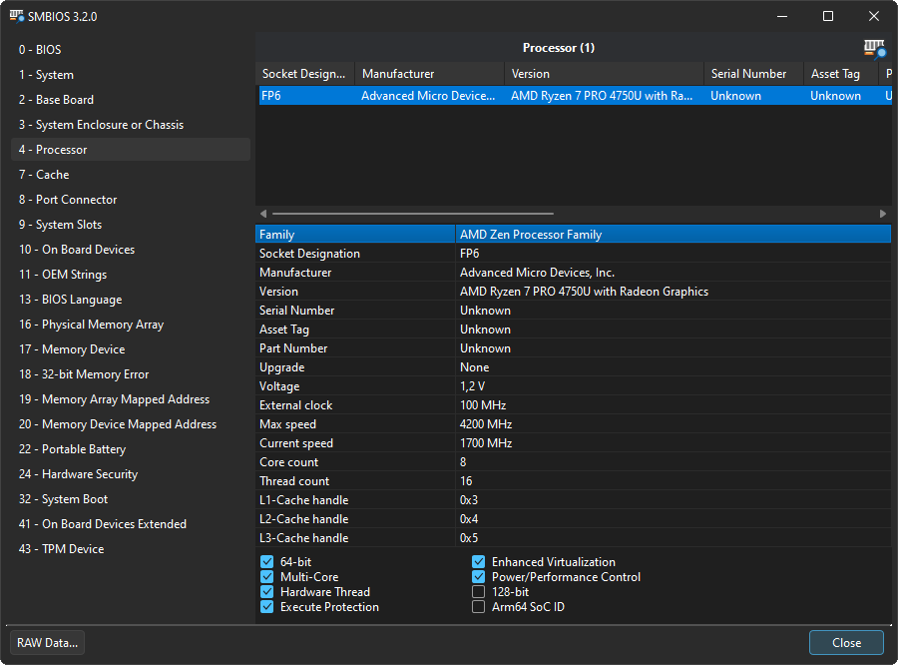Maximize the SMBIOS window
The height and width of the screenshot is (665, 898).
(828, 16)
